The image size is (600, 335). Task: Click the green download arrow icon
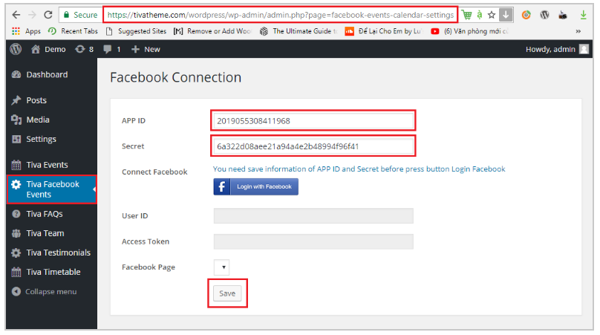pyautogui.click(x=583, y=15)
